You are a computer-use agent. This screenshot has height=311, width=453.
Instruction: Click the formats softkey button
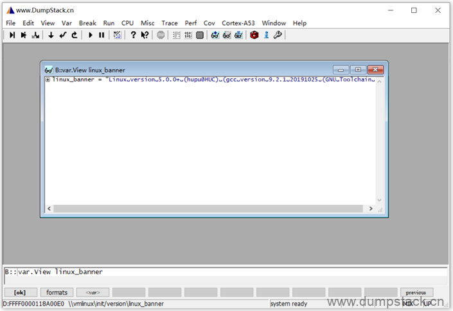coord(57,292)
